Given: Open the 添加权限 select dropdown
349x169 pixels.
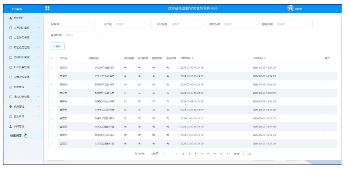Looking at the screenshot, I should click(x=188, y=24).
